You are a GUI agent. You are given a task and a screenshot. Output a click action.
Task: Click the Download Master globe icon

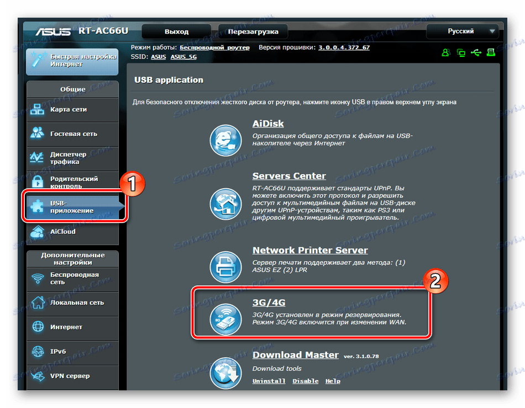(225, 373)
